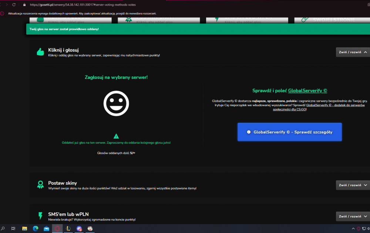Open the cartoon face app on taskbar
The width and height of the screenshot is (370, 233).
click(90, 229)
